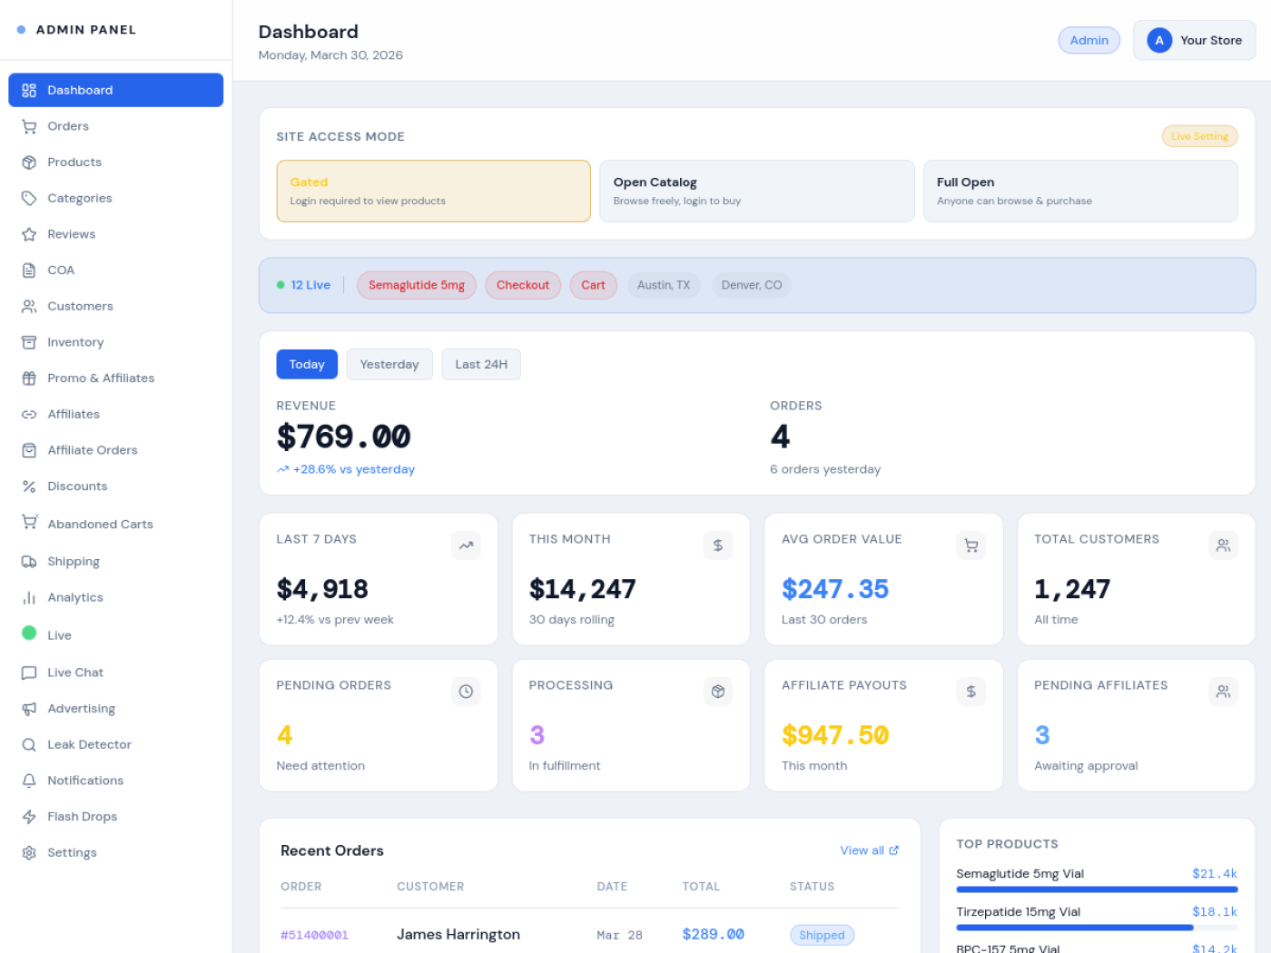This screenshot has width=1271, height=953.
Task: Switch to the Last 24H tab
Action: (x=481, y=364)
